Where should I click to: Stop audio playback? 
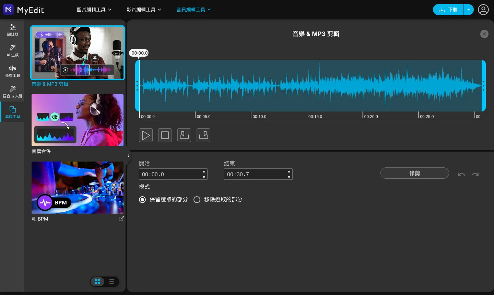click(x=165, y=135)
